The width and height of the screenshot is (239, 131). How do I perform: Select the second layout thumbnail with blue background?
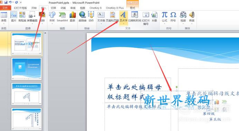26,69
